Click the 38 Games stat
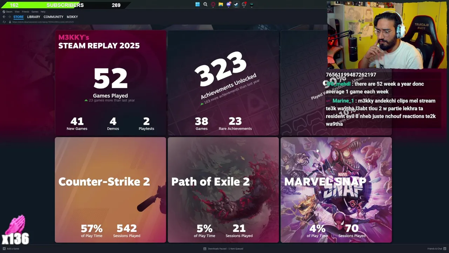The image size is (449, 253). (201, 124)
